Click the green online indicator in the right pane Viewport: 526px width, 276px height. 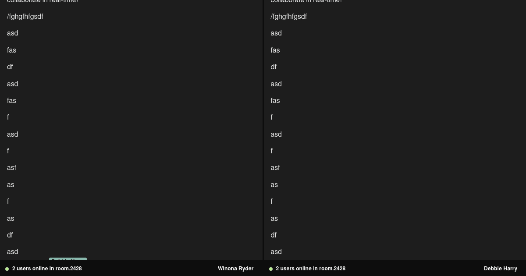point(270,269)
